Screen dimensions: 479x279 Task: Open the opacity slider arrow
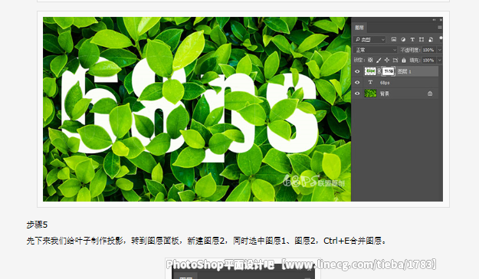[x=440, y=50]
